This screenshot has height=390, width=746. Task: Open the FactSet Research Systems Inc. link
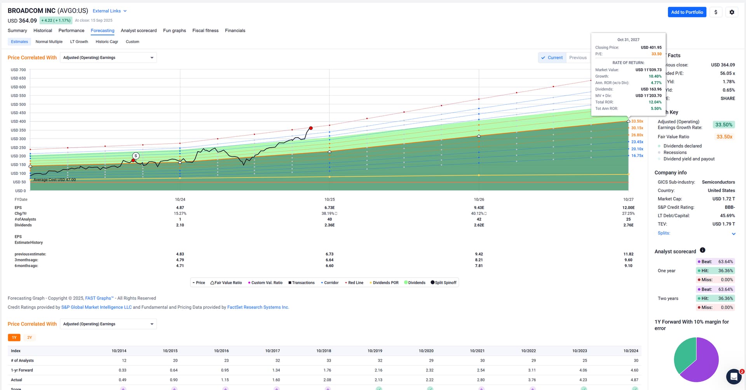[258, 307]
